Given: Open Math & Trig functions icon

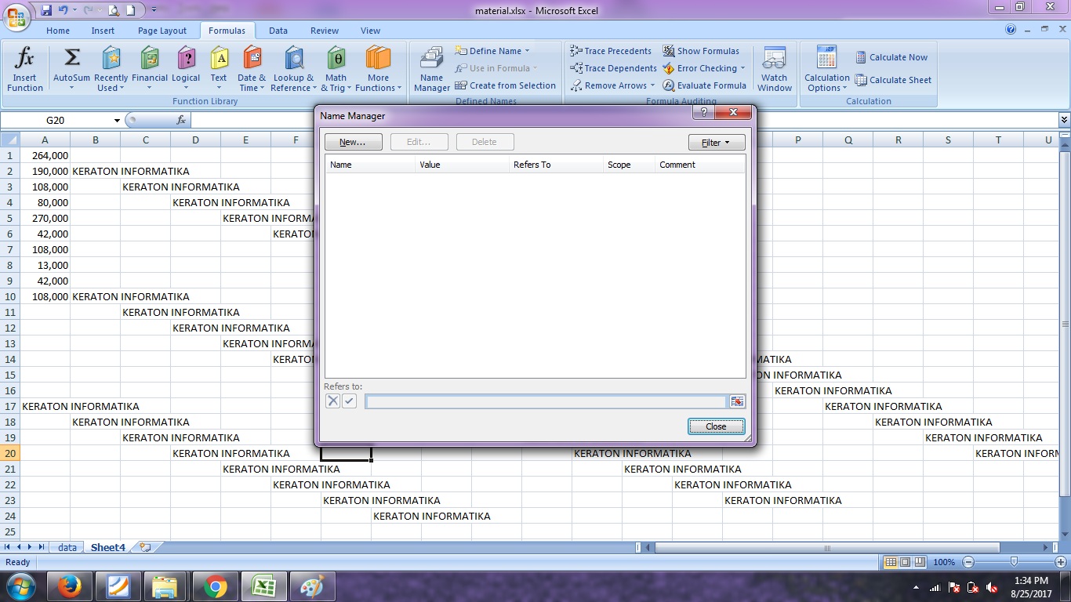Looking at the screenshot, I should 336,58.
